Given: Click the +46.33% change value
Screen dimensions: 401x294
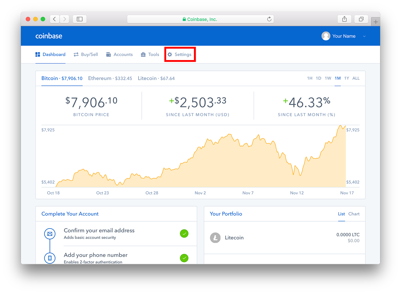Looking at the screenshot, I should (x=306, y=102).
